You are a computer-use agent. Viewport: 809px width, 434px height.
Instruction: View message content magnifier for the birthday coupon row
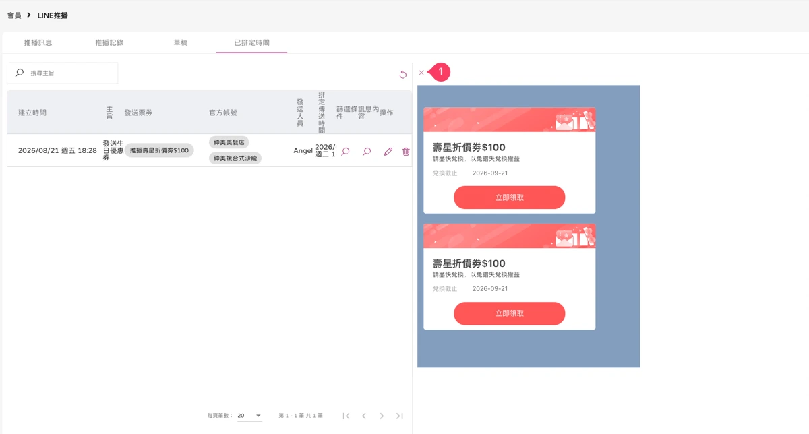tap(367, 152)
